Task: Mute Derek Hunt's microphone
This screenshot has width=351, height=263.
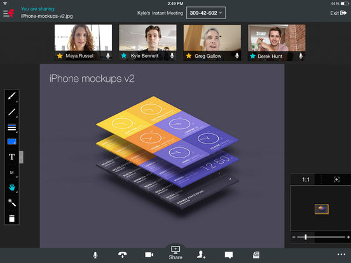Action: 301,56
